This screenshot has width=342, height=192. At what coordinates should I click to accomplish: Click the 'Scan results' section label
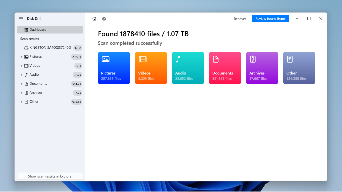pos(30,39)
